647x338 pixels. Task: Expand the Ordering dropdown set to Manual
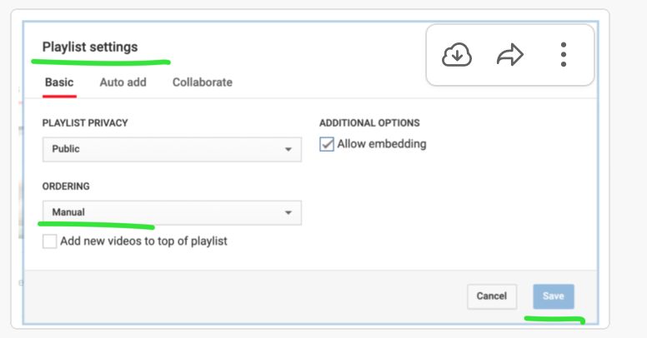[x=171, y=212]
